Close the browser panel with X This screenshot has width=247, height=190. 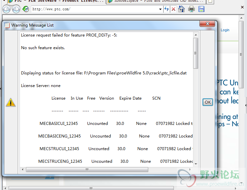(x=242, y=7)
